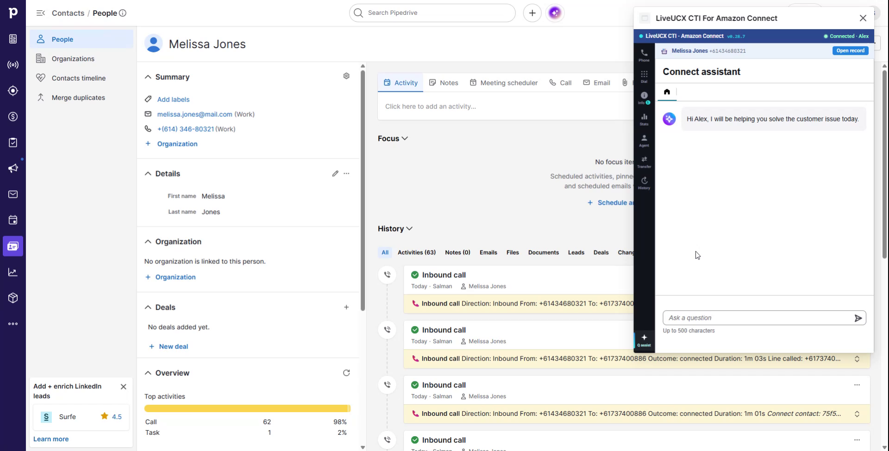This screenshot has height=451, width=889.
Task: Collapse the Organization section
Action: point(148,242)
